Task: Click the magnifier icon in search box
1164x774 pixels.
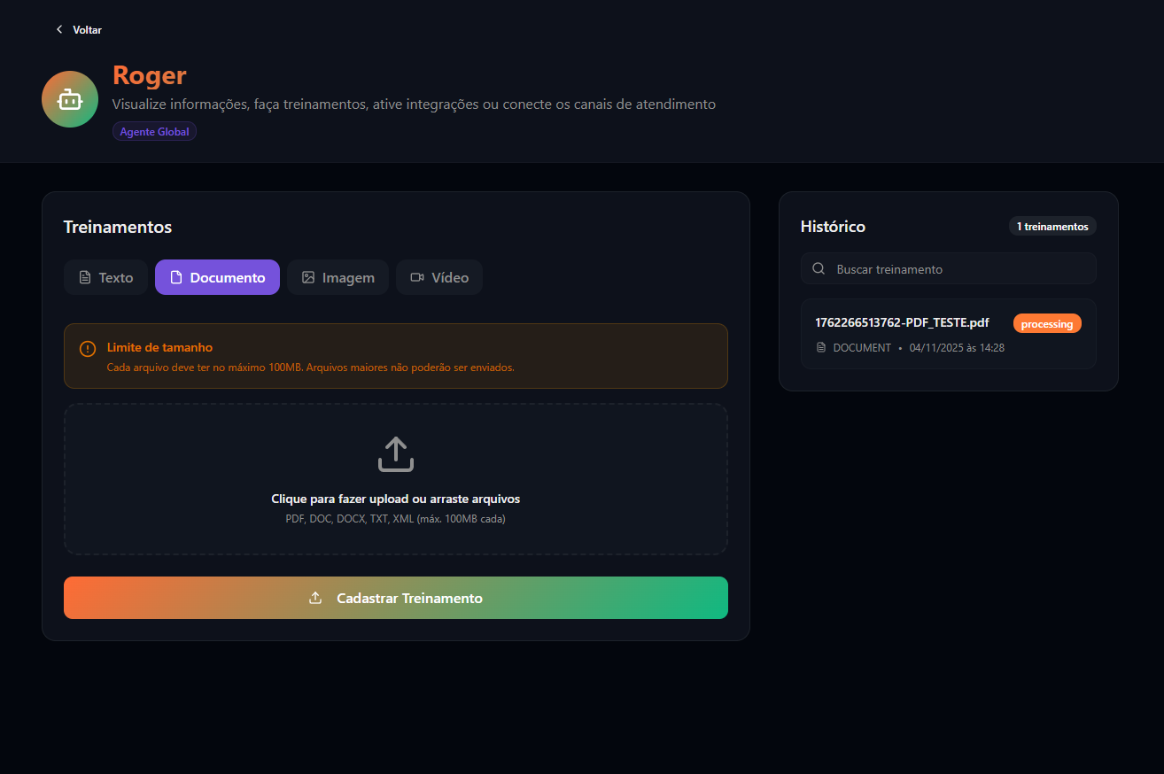Action: tap(819, 269)
